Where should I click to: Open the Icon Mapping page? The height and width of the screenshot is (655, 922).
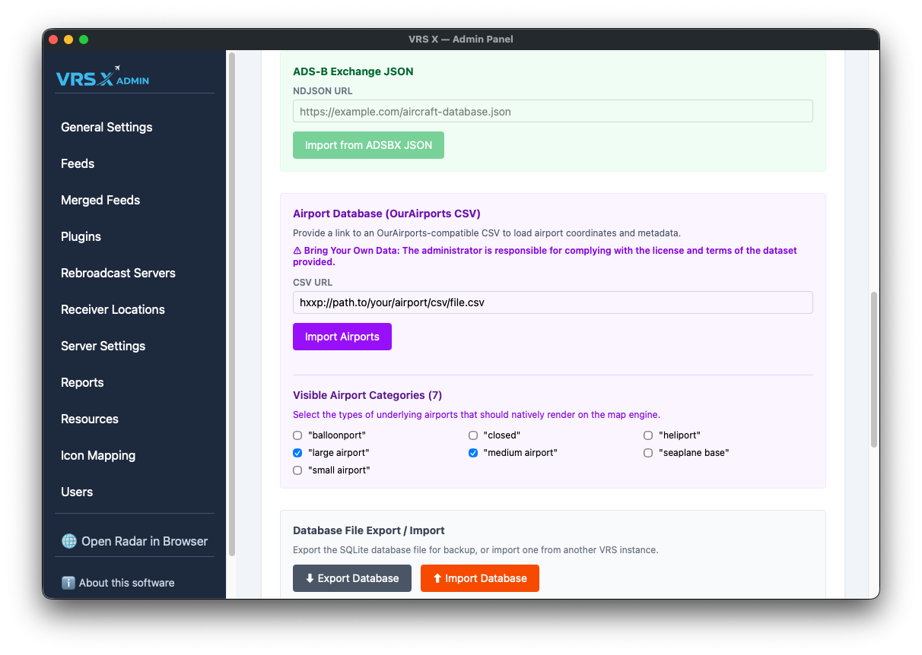point(98,455)
